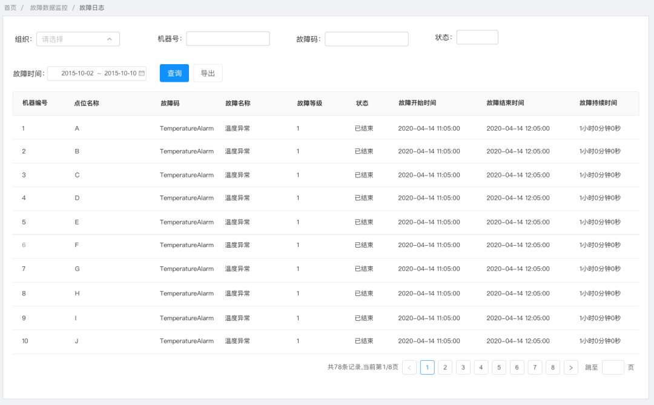Focus the 机器号 machine number input
This screenshot has height=405, width=654.
[x=228, y=38]
